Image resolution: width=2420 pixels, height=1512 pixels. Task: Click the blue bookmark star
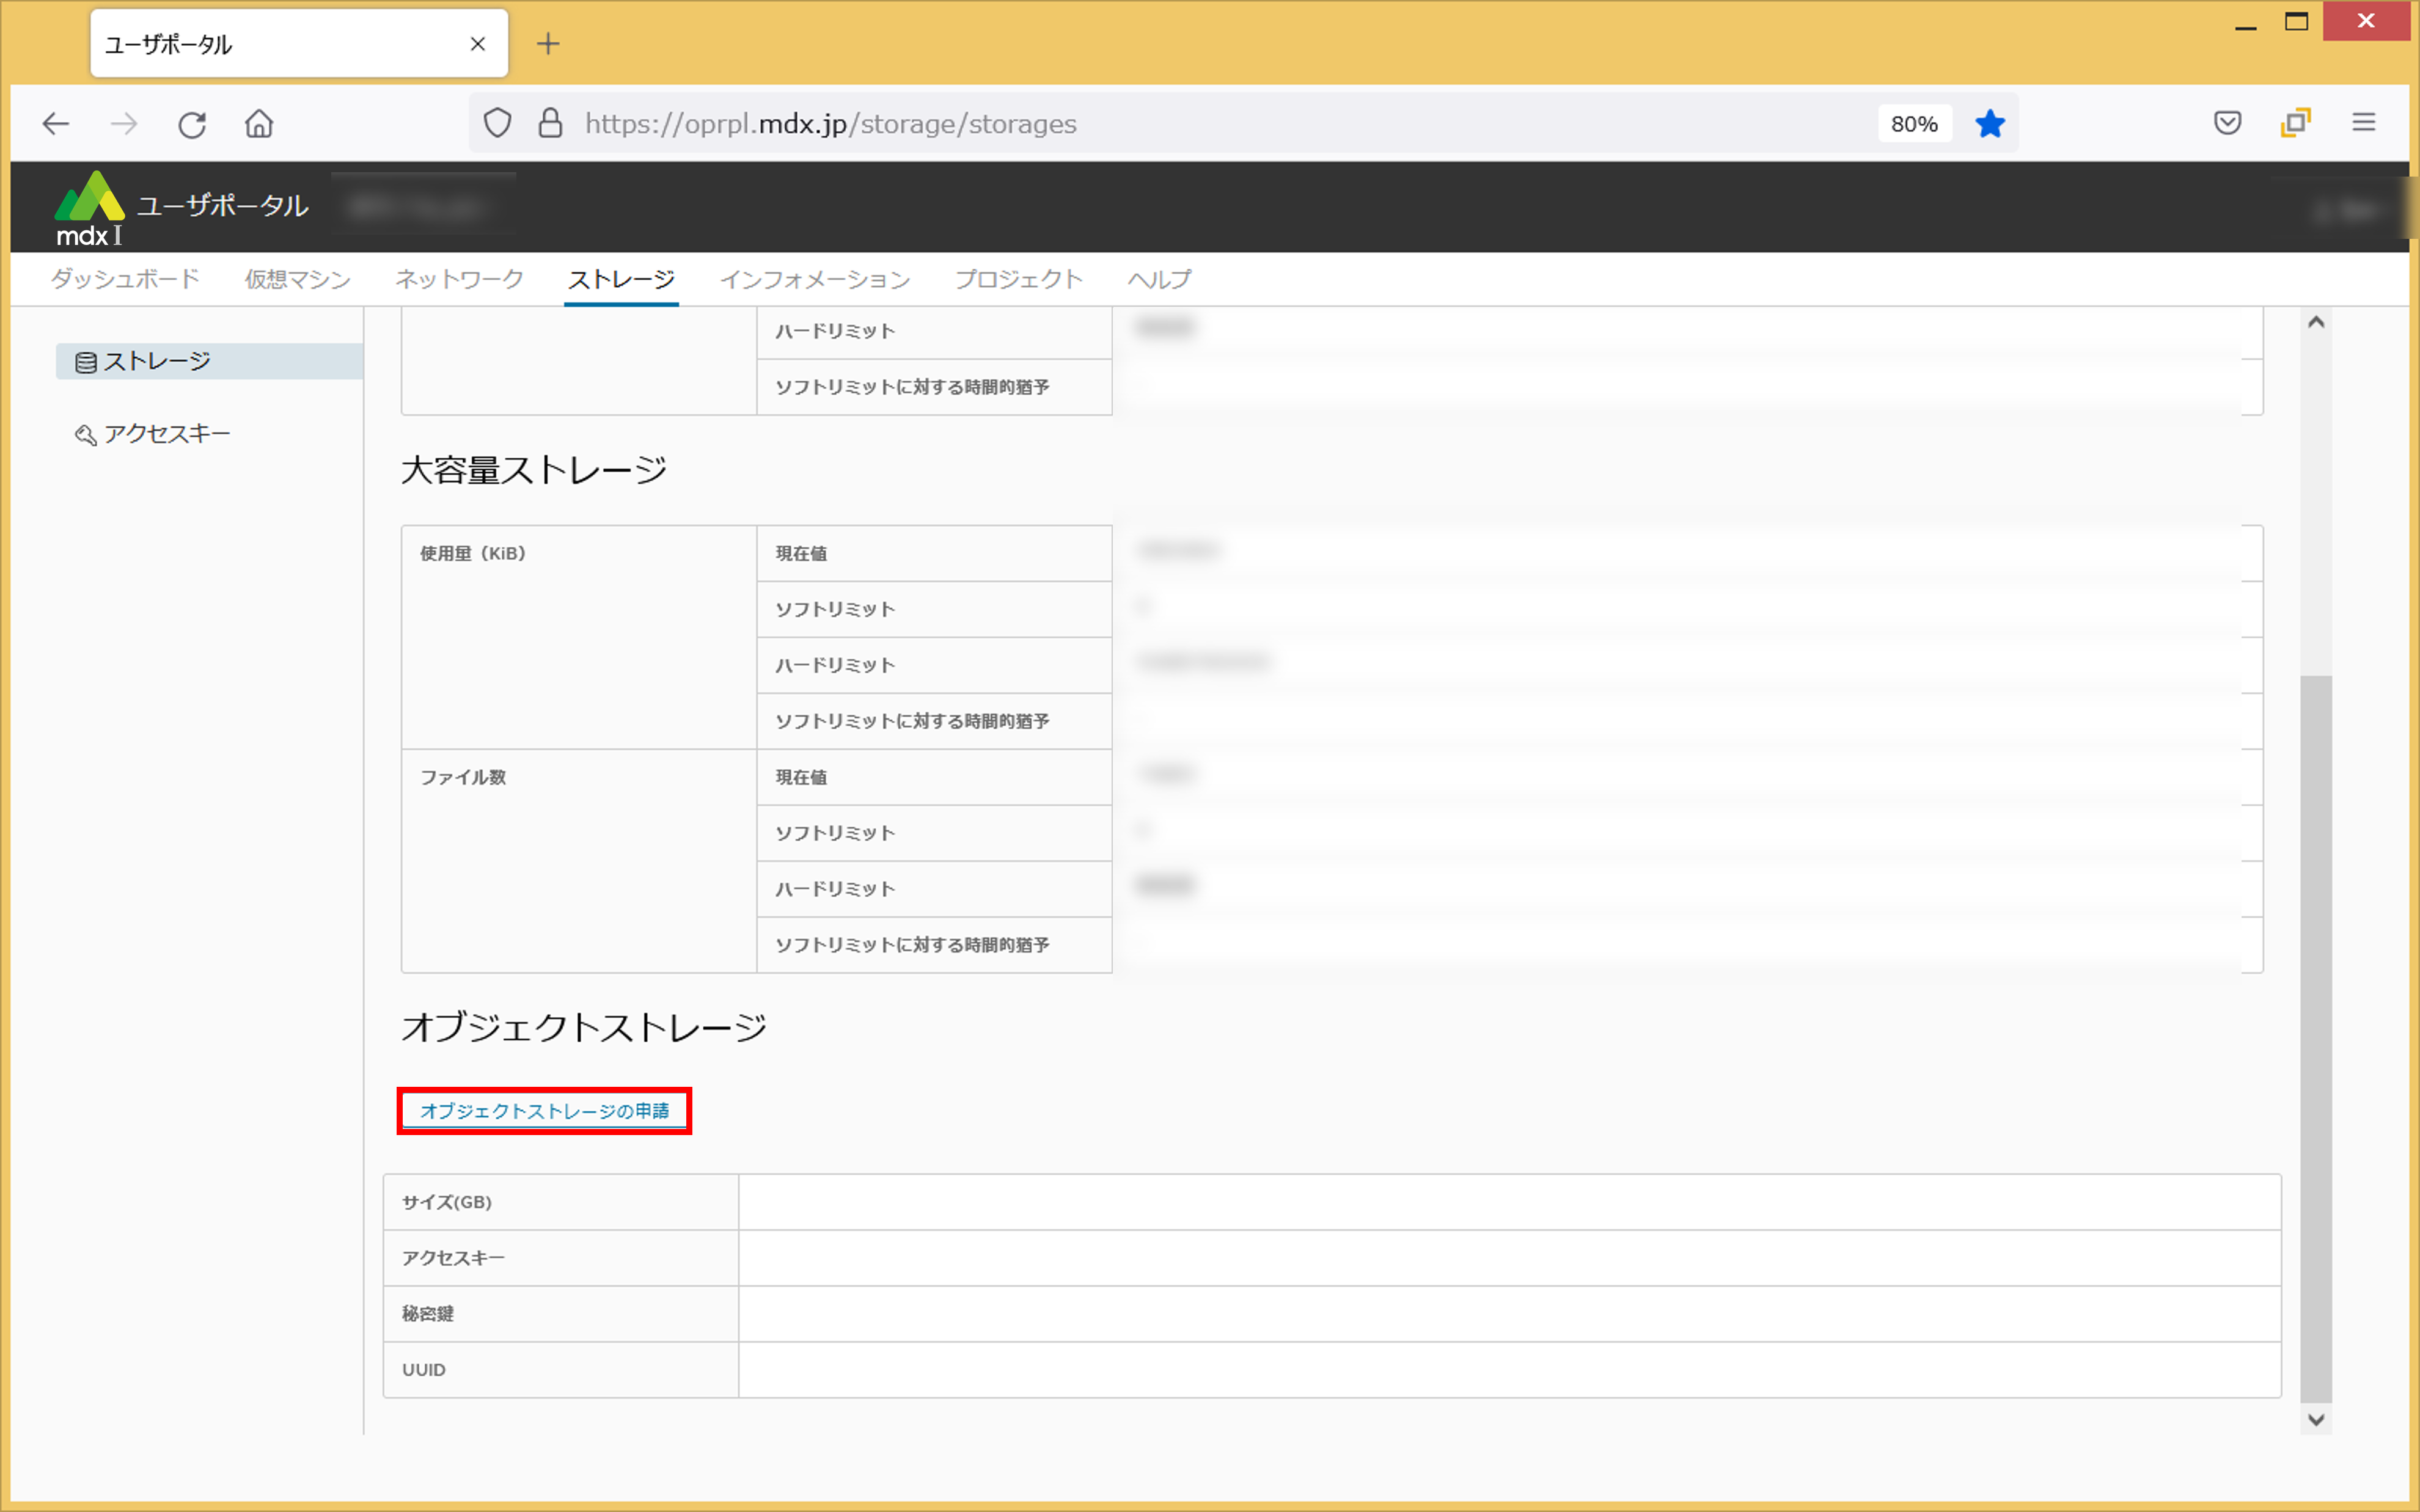coord(1990,124)
